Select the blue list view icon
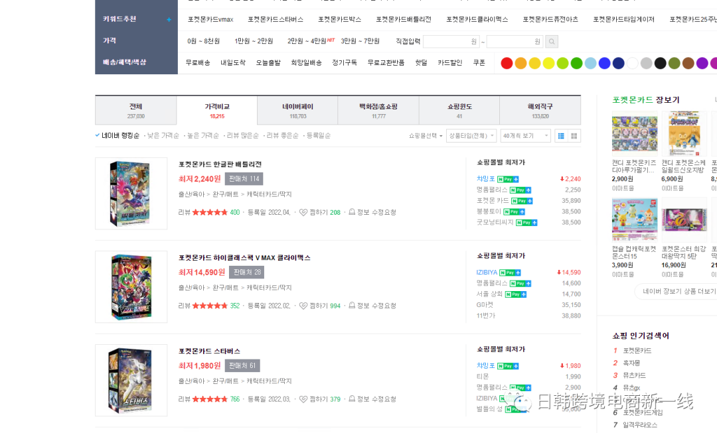The image size is (717, 433). point(561,135)
